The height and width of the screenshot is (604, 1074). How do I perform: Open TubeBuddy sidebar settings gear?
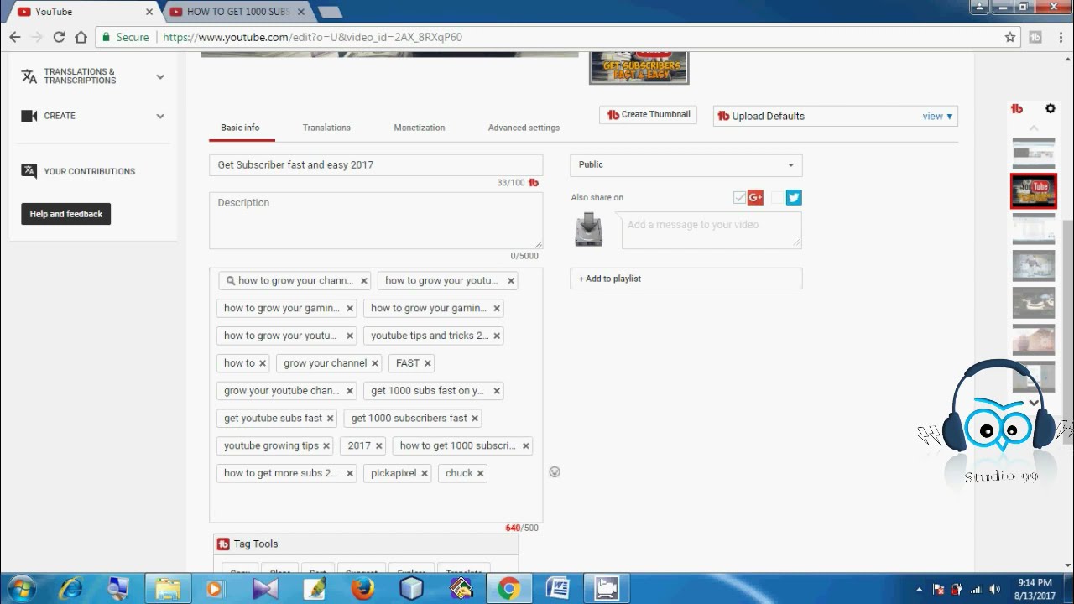tap(1050, 109)
